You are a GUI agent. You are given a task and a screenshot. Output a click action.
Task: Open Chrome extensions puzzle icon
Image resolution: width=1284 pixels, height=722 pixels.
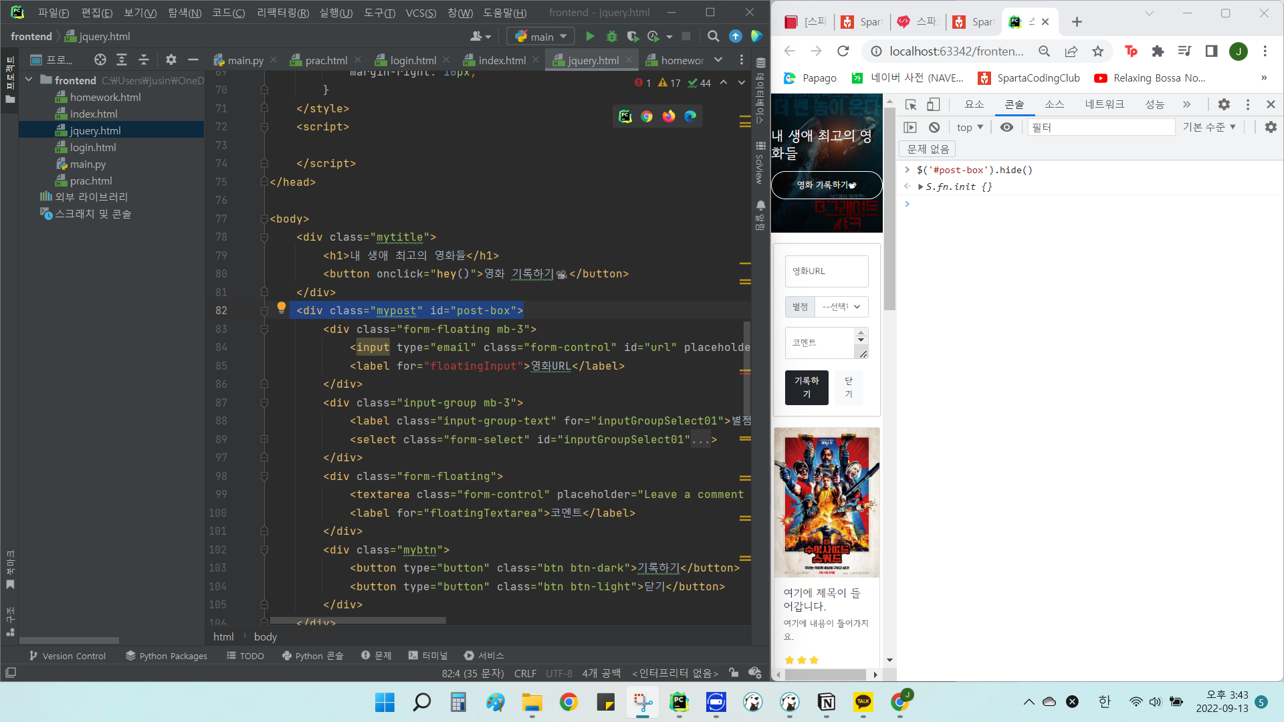click(x=1158, y=51)
